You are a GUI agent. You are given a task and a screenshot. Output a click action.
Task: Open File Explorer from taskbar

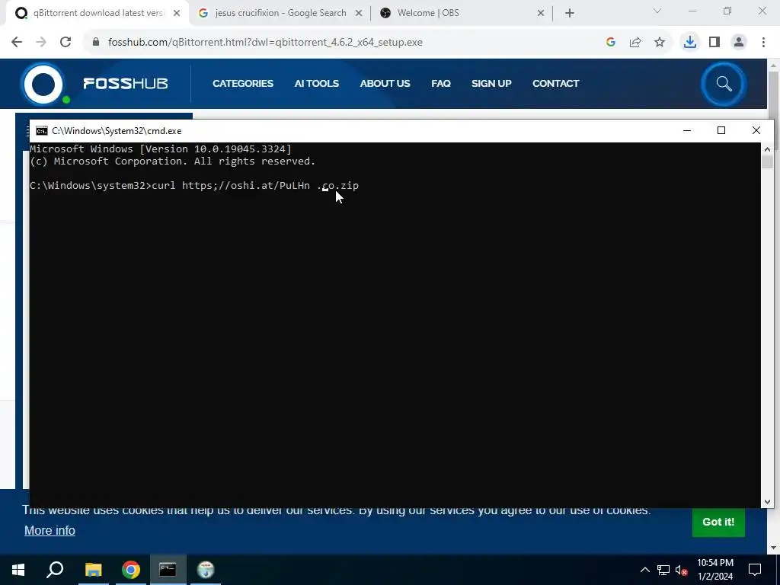(94, 570)
